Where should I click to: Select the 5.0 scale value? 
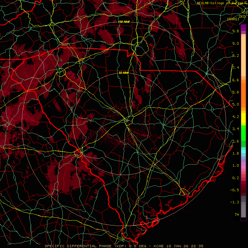point(236,104)
